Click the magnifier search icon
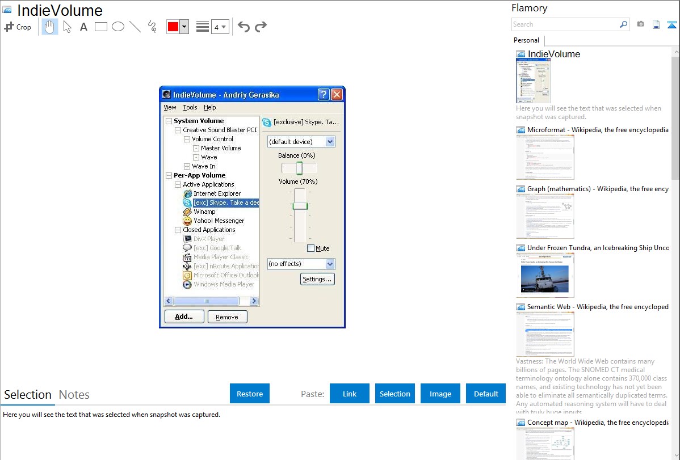The image size is (680, 460). coord(624,24)
